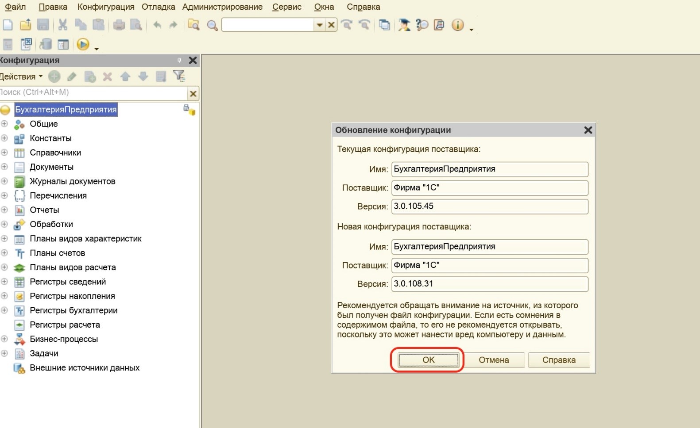Select the БухгалтерияПредприятия root node
The image size is (700, 428).
pyautogui.click(x=66, y=110)
